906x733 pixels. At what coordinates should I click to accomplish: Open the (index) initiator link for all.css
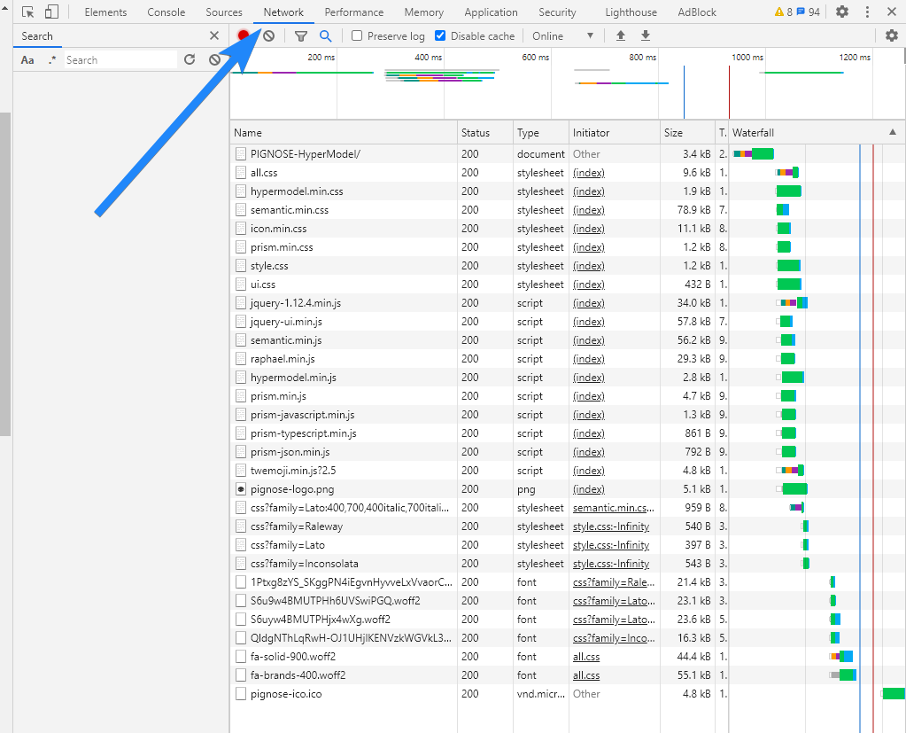pos(589,173)
